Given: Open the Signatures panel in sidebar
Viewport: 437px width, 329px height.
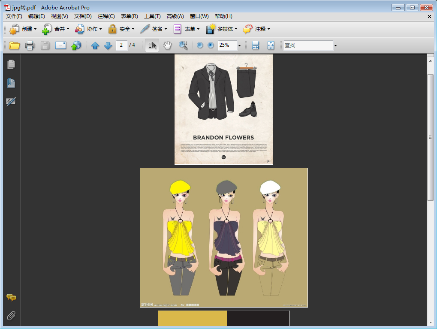Looking at the screenshot, I should coord(11,102).
